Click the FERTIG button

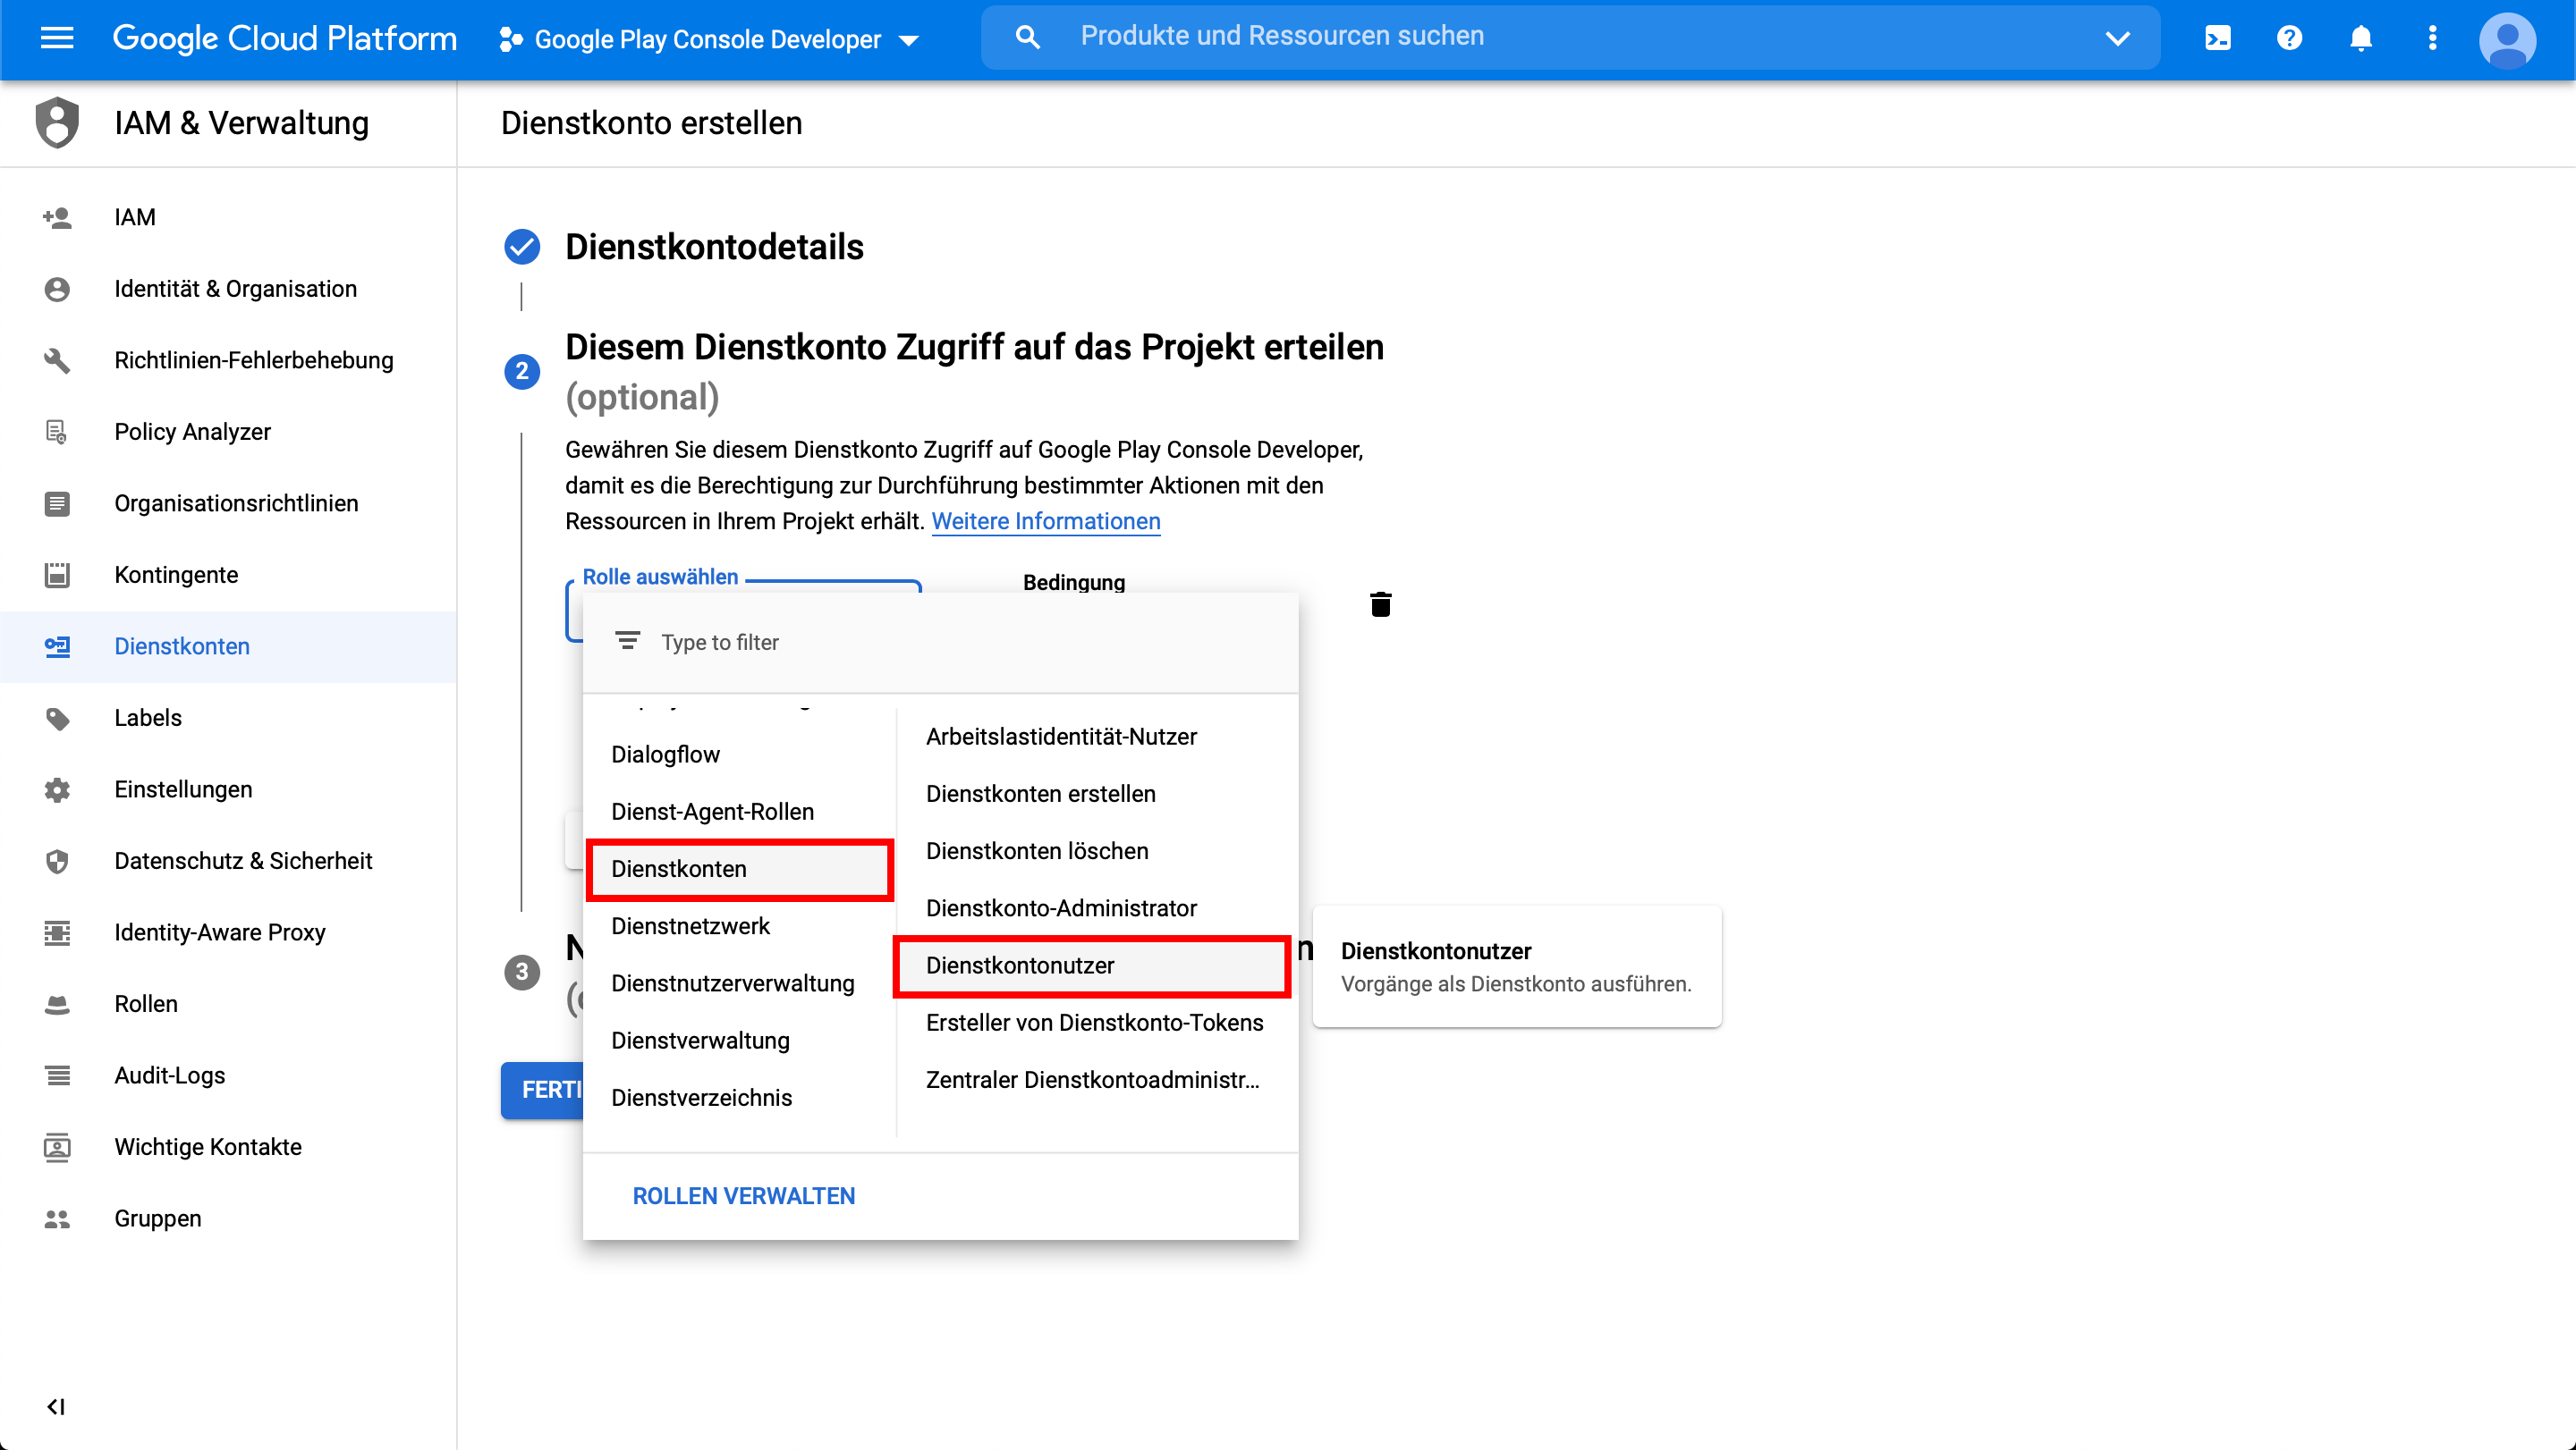pyautogui.click(x=543, y=1089)
